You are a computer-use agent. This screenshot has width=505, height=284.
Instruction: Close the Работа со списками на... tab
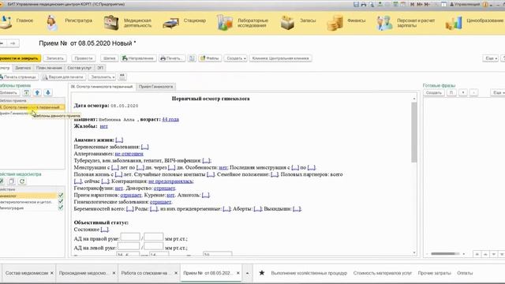click(x=176, y=273)
